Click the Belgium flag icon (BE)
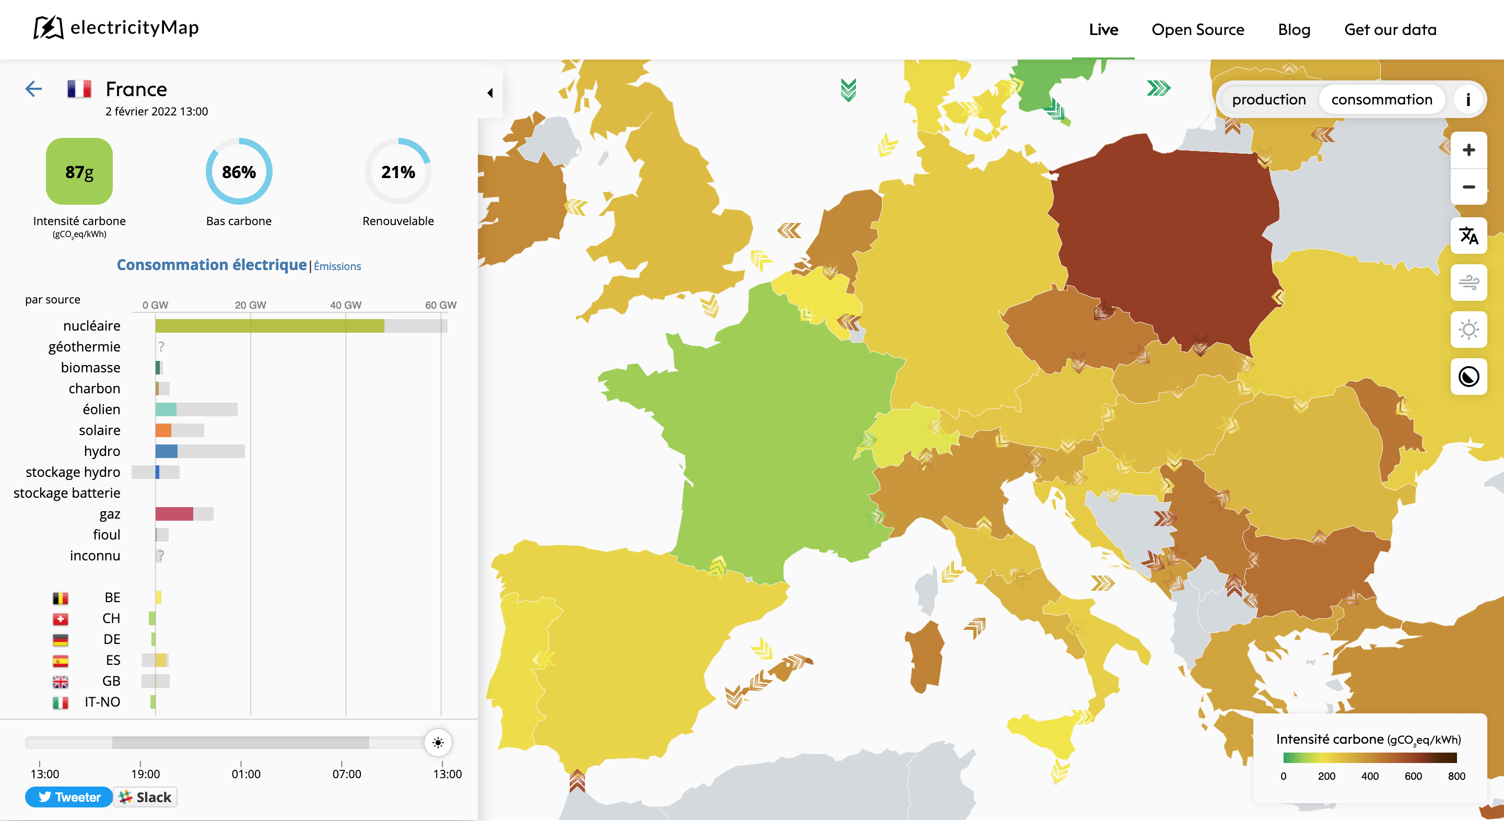 tap(61, 598)
